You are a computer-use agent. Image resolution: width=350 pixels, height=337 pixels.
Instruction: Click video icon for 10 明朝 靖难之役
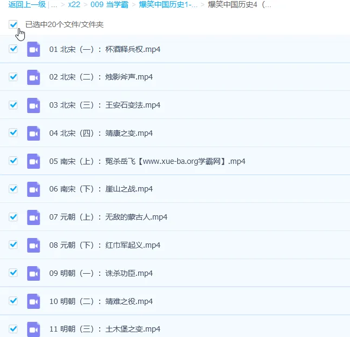[x=34, y=301]
